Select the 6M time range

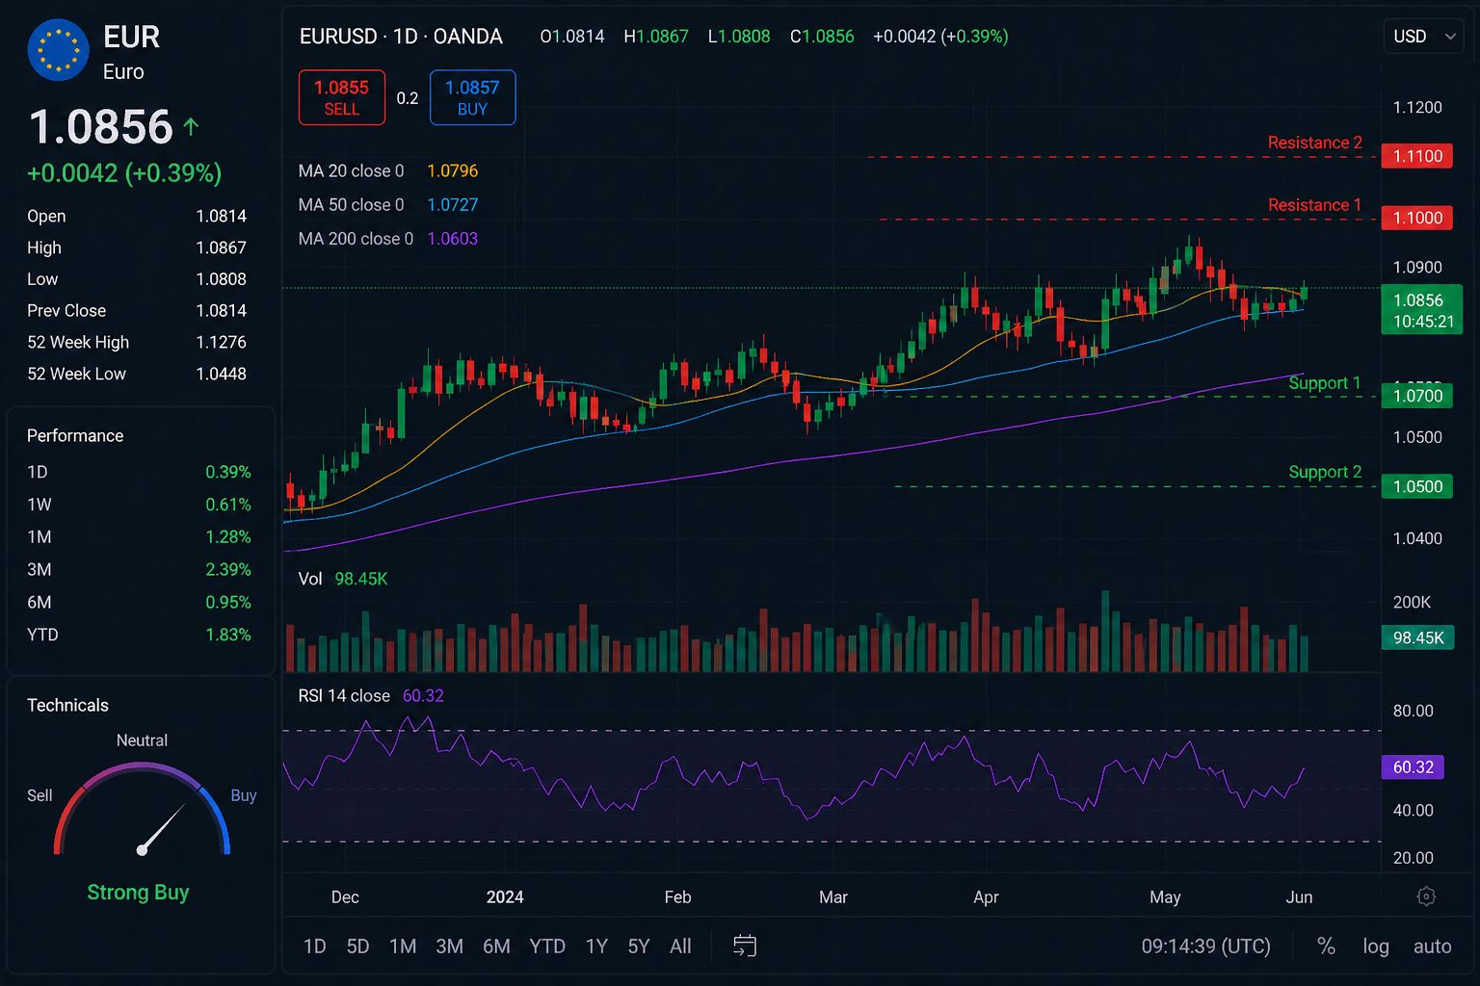tap(496, 947)
